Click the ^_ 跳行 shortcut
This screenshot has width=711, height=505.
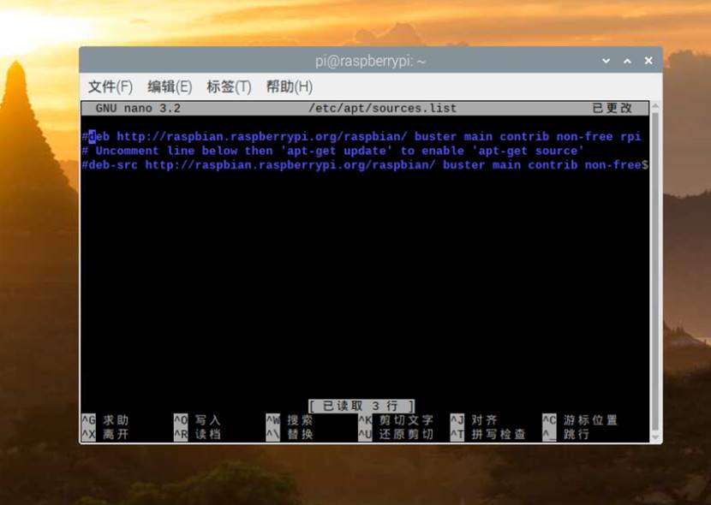click(566, 435)
